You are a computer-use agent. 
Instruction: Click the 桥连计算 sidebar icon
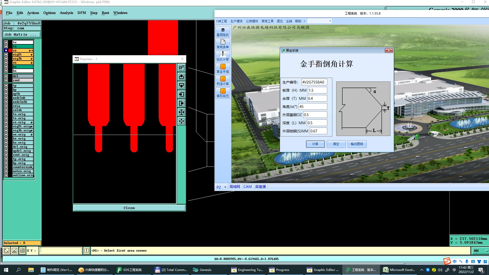(223, 81)
